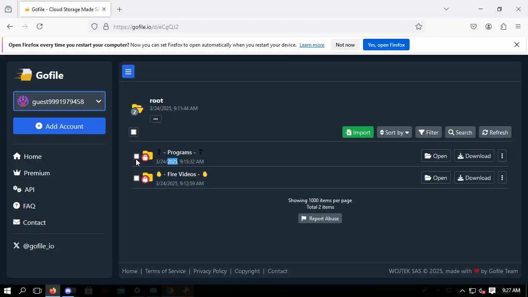Open the Programs folder with Open button

coord(436,156)
